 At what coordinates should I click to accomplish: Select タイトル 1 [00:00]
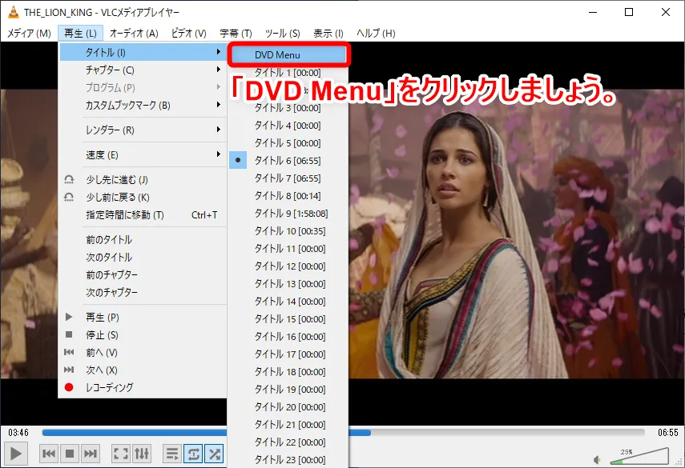coord(288,73)
